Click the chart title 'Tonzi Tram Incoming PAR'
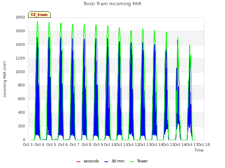Screen dimensions: 225x168 pyautogui.click(x=112, y=4)
